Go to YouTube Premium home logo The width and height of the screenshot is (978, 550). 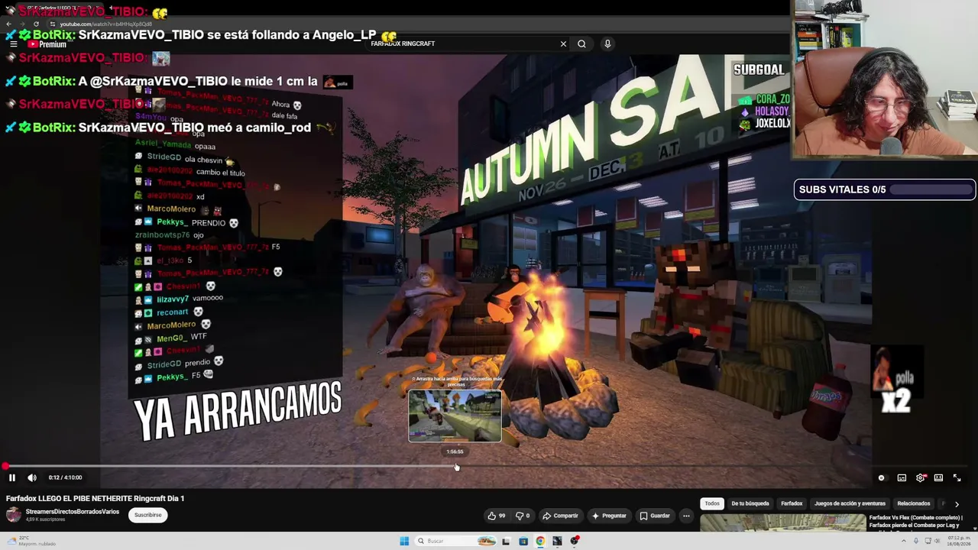coord(47,44)
